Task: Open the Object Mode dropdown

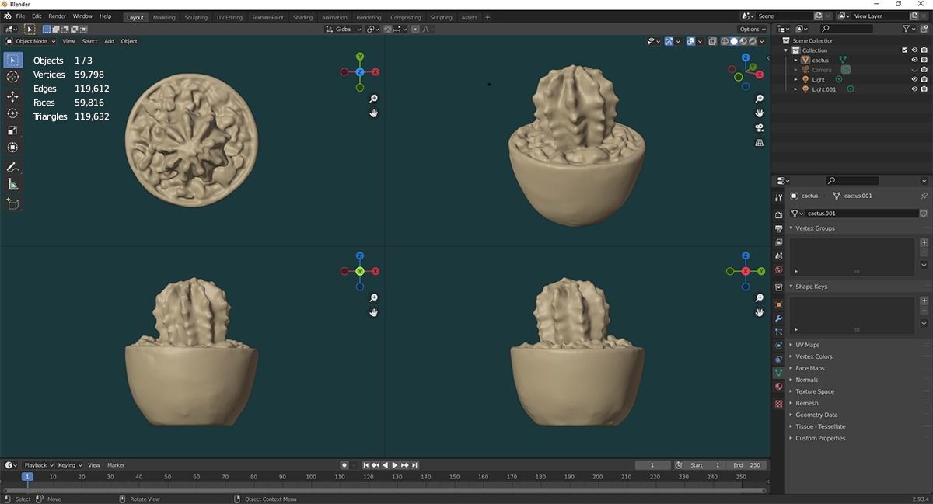Action: 31,41
